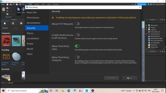The image size is (166, 93).
Task: Click the binoculars find icon in quick access bar
Action: click(x=11, y=4)
